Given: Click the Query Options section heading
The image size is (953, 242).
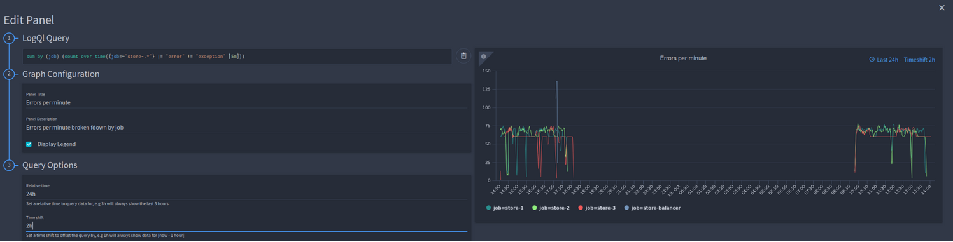Looking at the screenshot, I should (50, 165).
